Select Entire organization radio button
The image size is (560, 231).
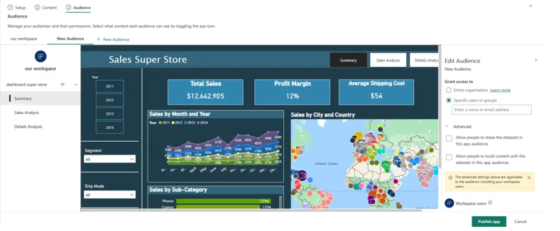(448, 90)
